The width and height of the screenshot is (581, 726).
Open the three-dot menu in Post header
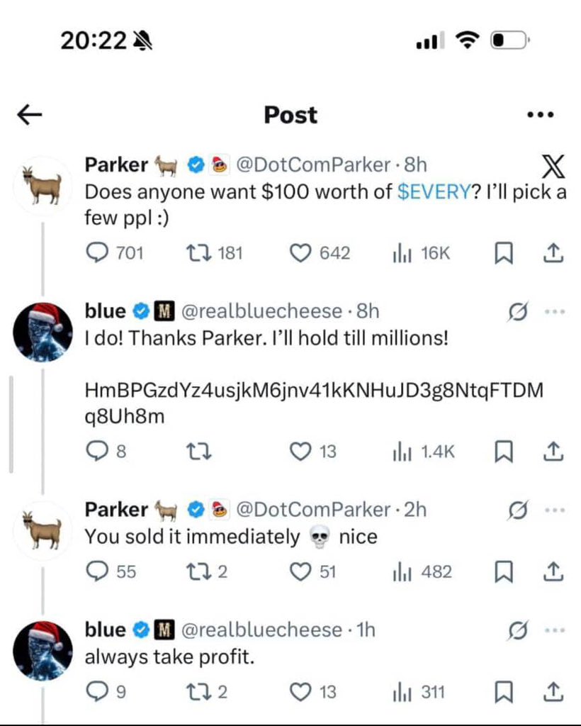click(x=541, y=116)
